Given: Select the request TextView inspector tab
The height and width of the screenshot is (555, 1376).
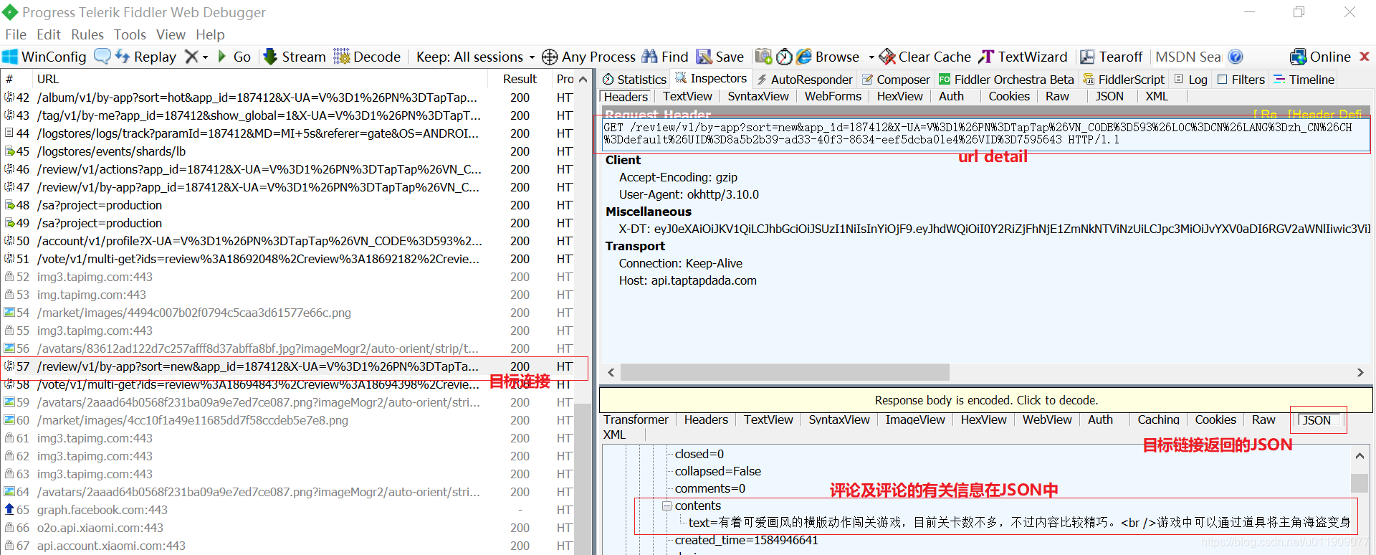Looking at the screenshot, I should pos(687,96).
